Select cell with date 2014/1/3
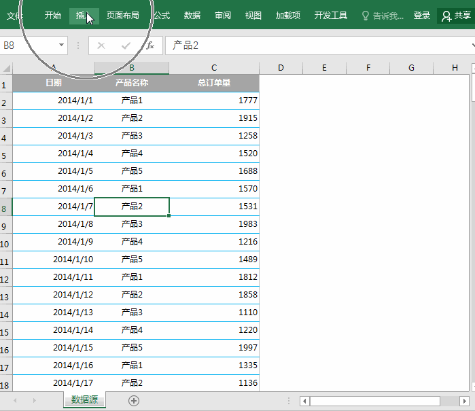 coord(54,136)
